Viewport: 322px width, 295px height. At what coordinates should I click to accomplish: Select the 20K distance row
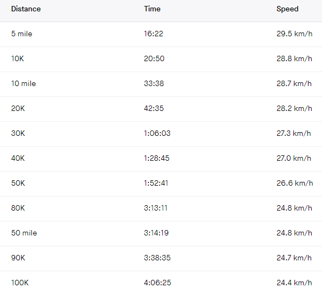click(161, 108)
